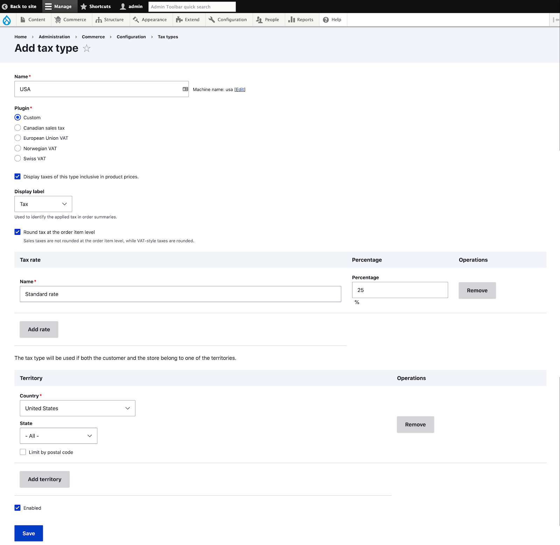Open Structure from the admin toolbar
The height and width of the screenshot is (545, 560).
pos(110,20)
